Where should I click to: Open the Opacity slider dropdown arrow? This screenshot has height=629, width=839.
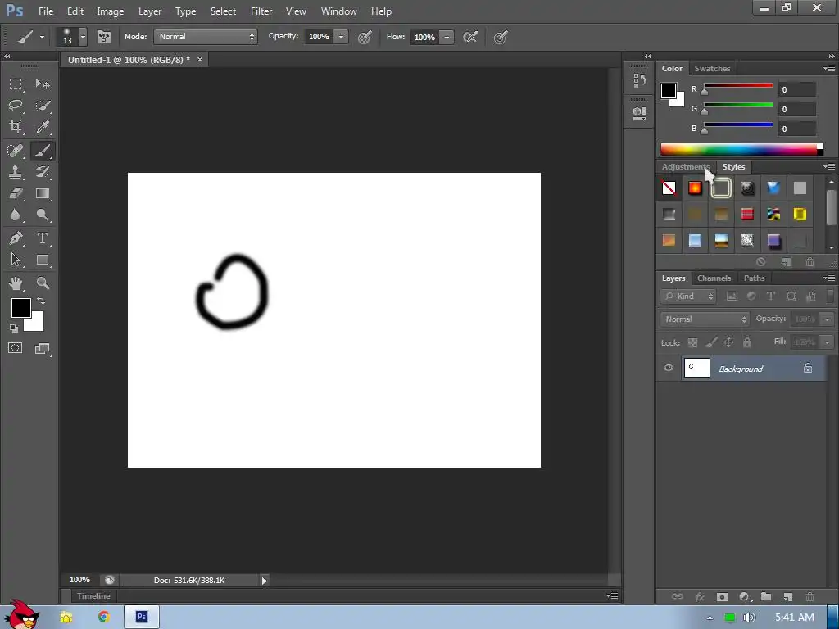[341, 37]
